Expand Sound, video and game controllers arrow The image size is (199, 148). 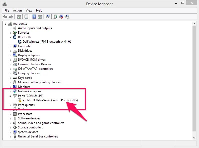(x=11, y=123)
